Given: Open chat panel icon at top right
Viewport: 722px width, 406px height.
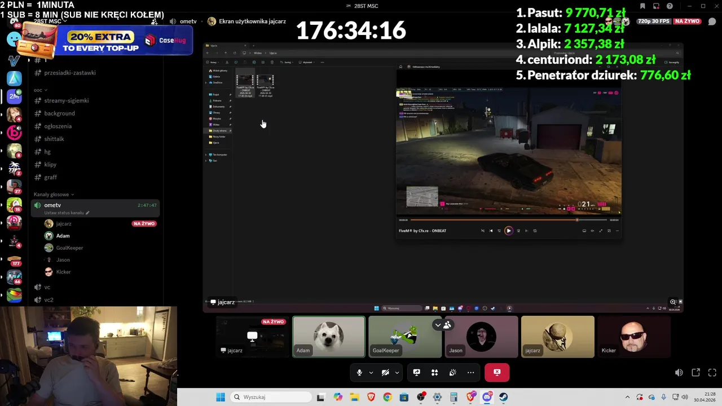Looking at the screenshot, I should [712, 21].
